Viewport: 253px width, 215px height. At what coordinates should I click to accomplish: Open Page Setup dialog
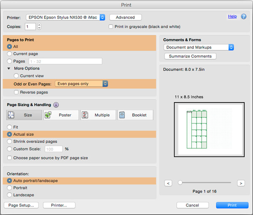coord(21,205)
